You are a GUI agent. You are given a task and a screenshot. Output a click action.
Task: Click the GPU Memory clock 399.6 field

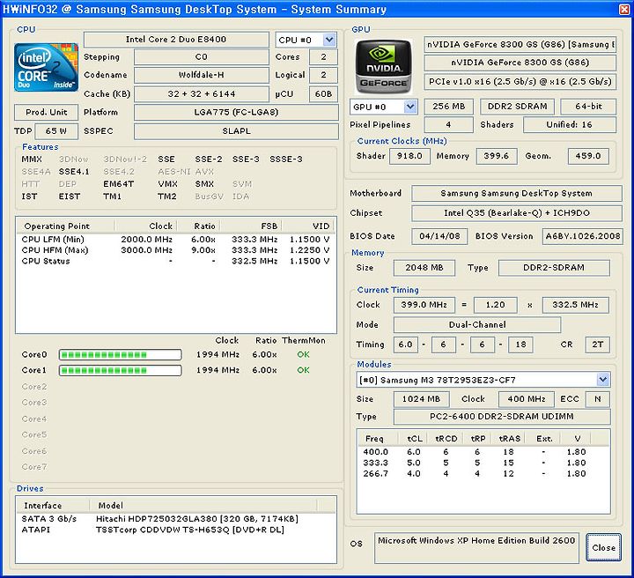497,156
